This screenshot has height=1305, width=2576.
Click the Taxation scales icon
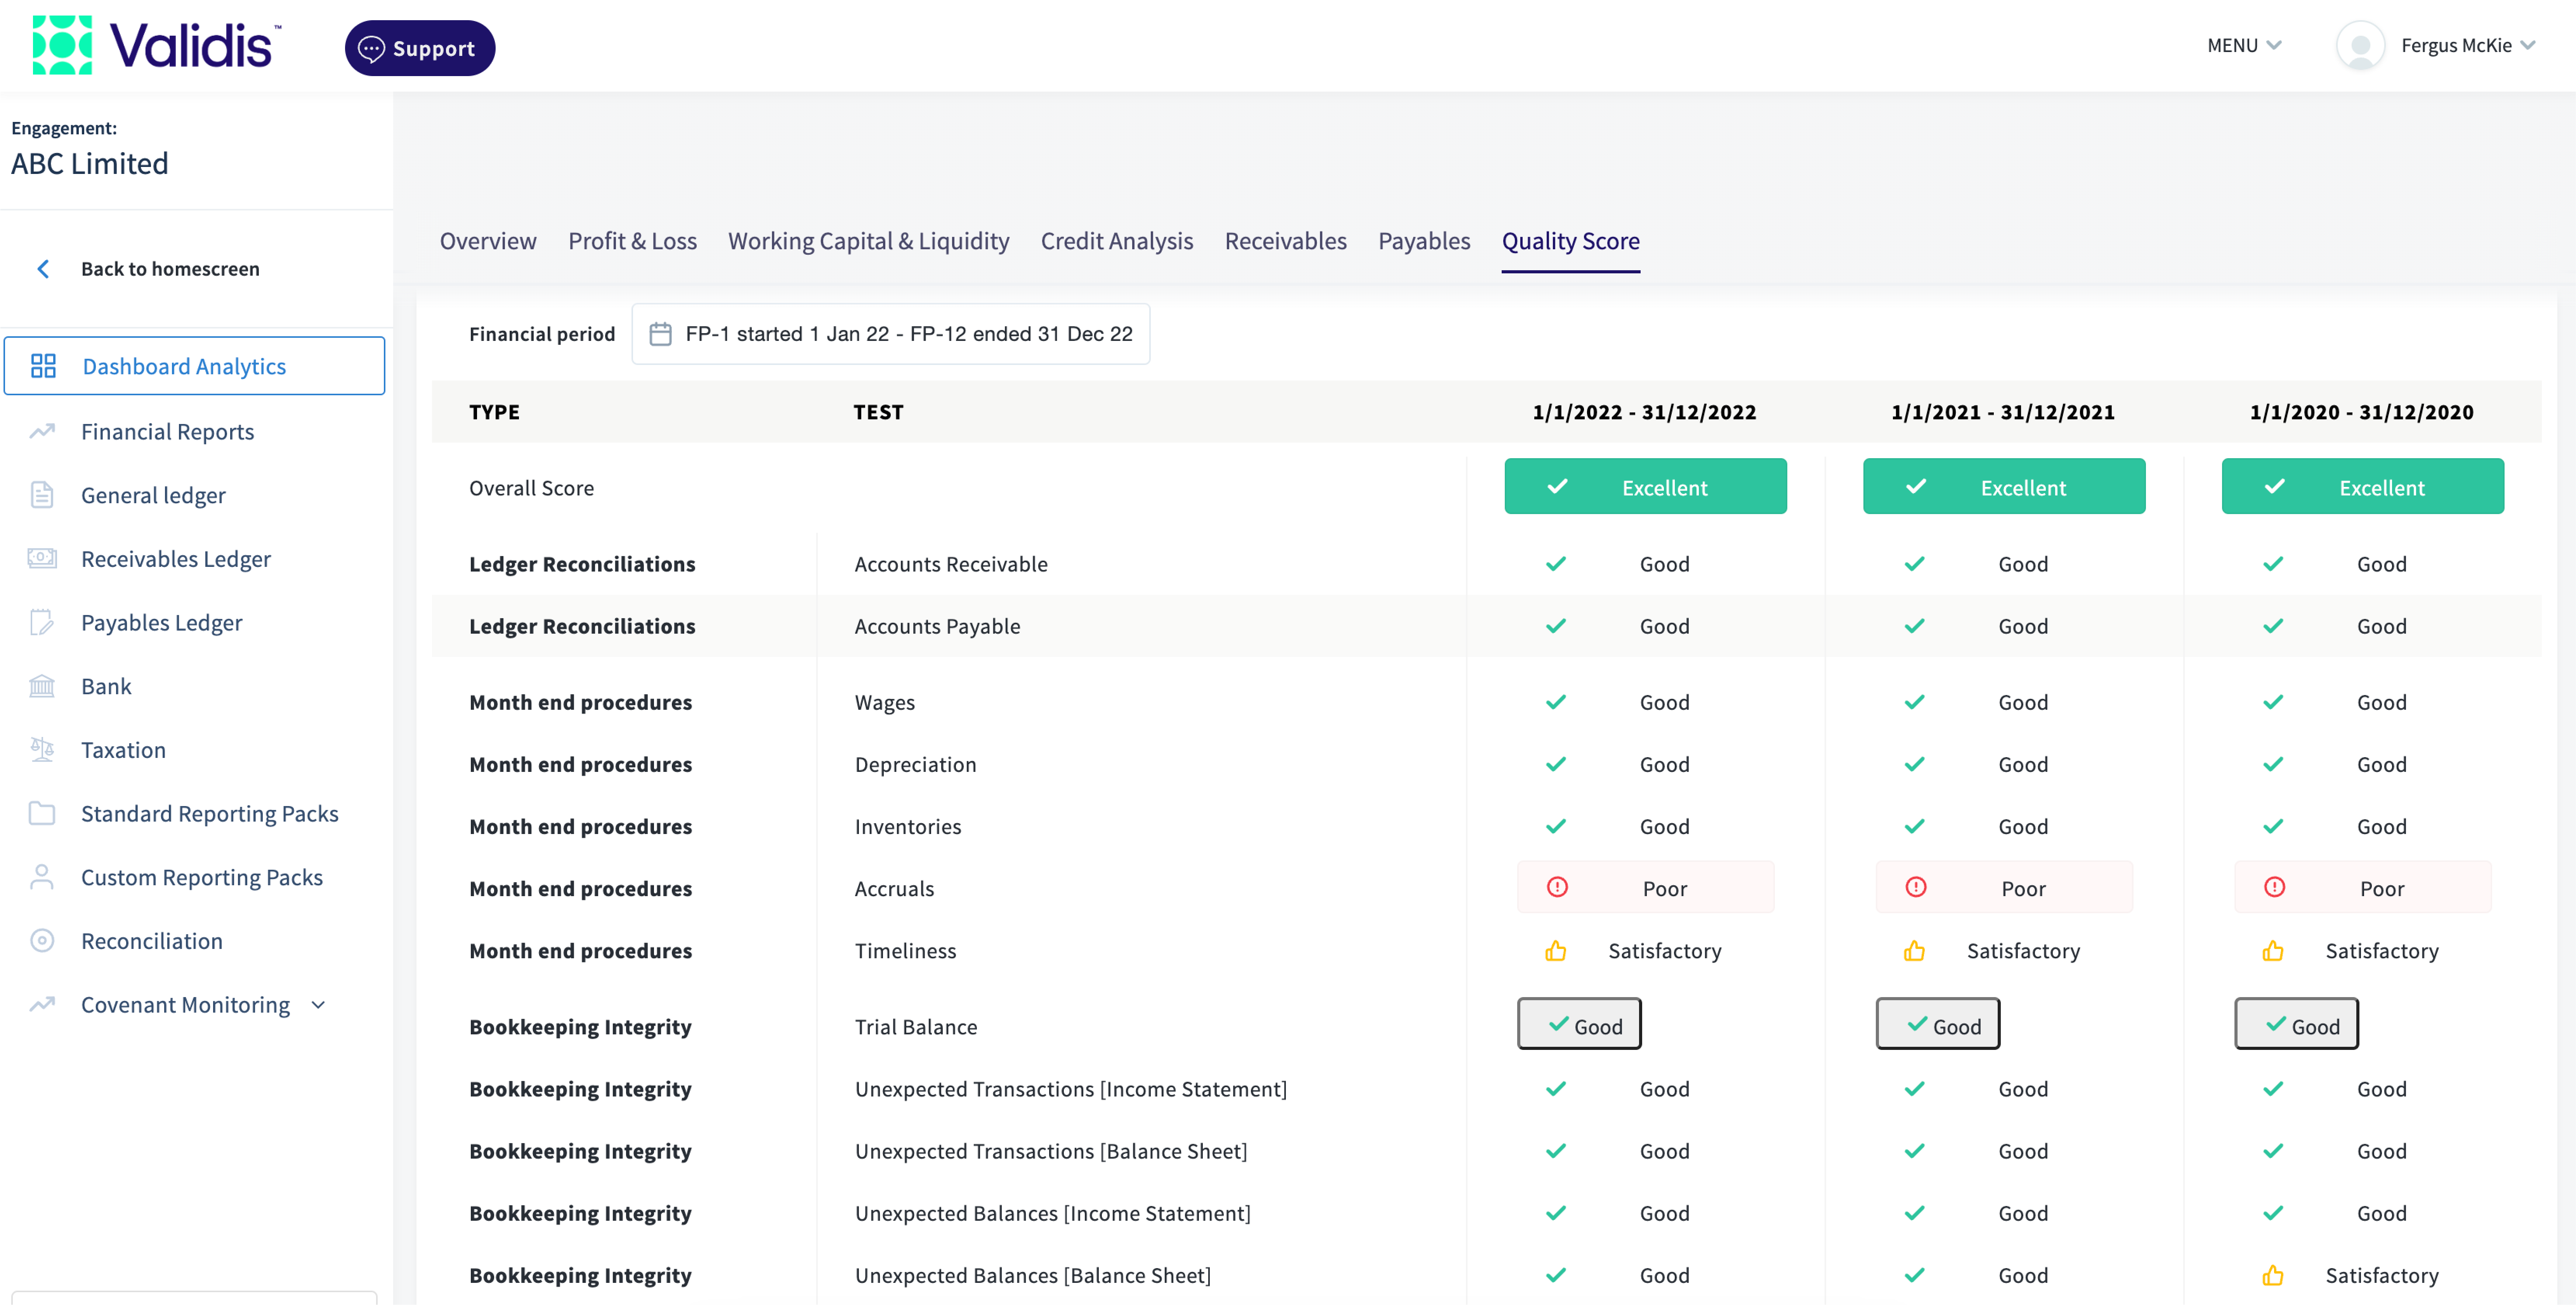[42, 750]
